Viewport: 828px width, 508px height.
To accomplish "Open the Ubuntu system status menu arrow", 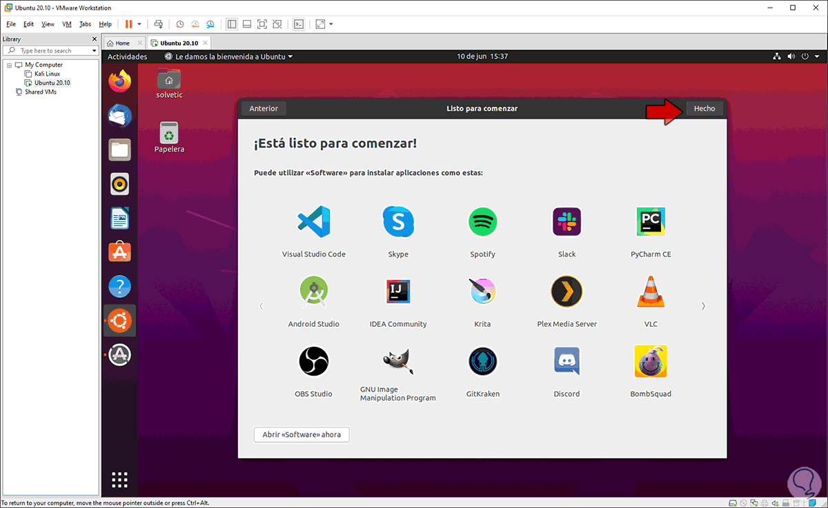I will point(818,57).
